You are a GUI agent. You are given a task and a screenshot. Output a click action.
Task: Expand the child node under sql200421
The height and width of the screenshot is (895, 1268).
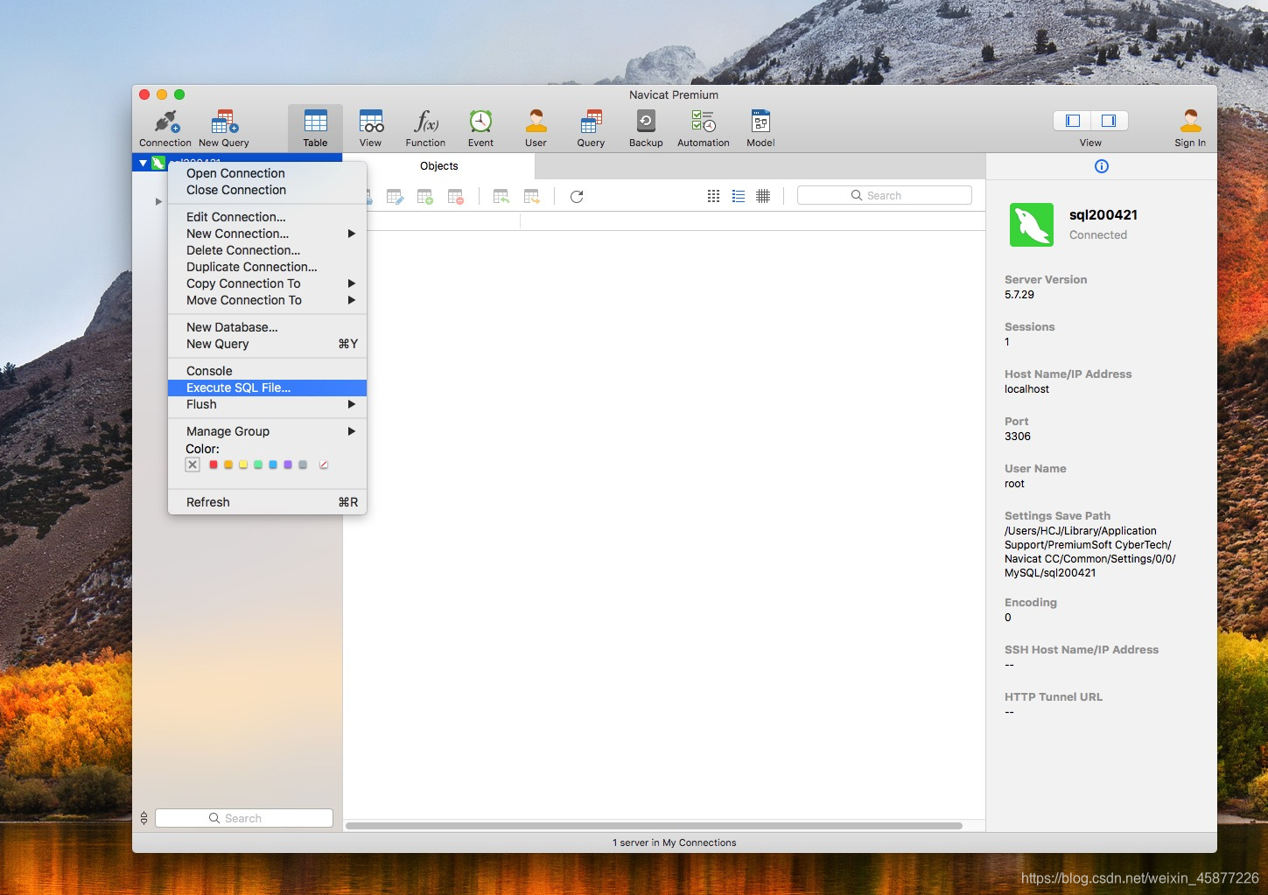pyautogui.click(x=158, y=201)
